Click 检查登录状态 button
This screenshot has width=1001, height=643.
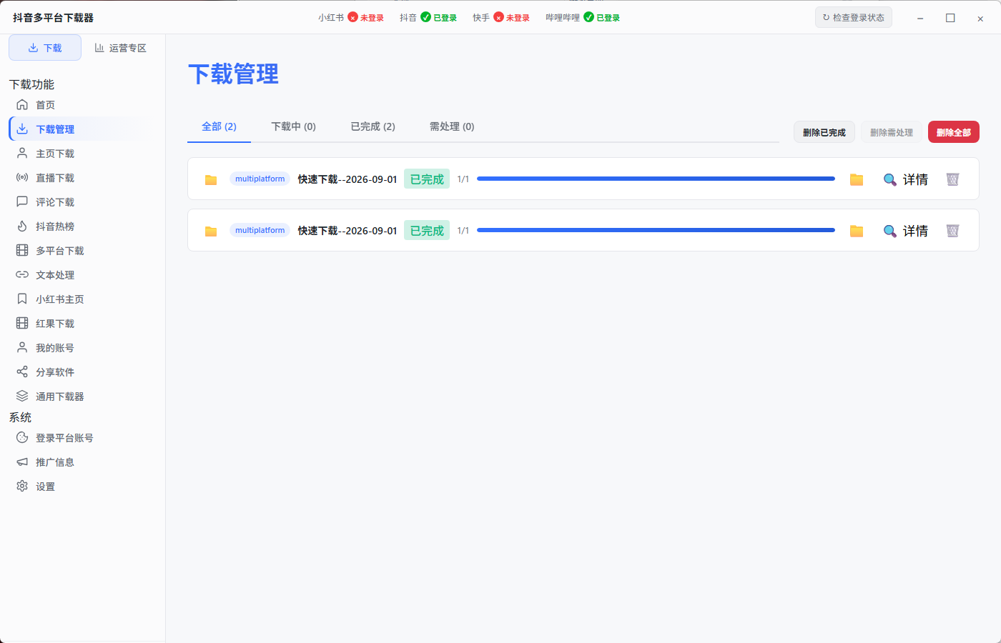(854, 17)
